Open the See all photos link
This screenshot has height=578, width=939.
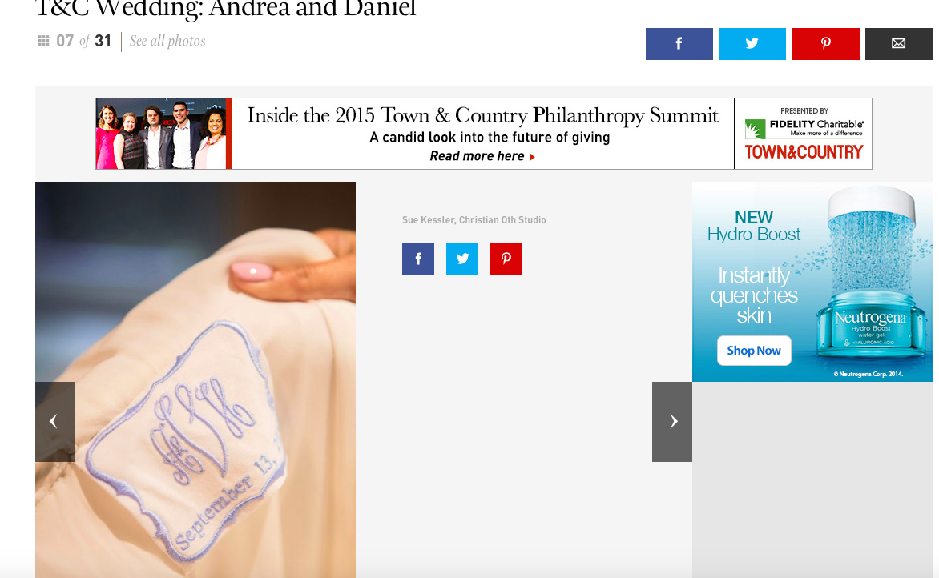pos(167,41)
